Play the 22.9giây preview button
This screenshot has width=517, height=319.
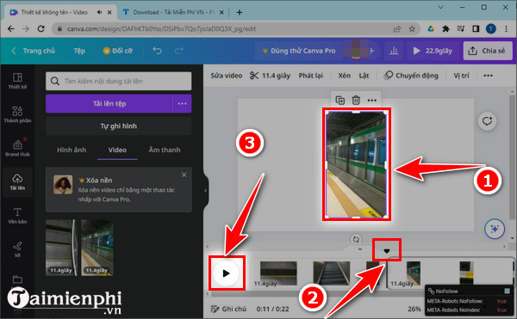pos(433,51)
